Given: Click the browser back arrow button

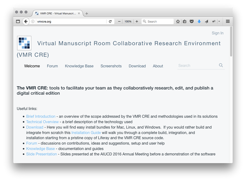Looking at the screenshot, I should [26, 21].
